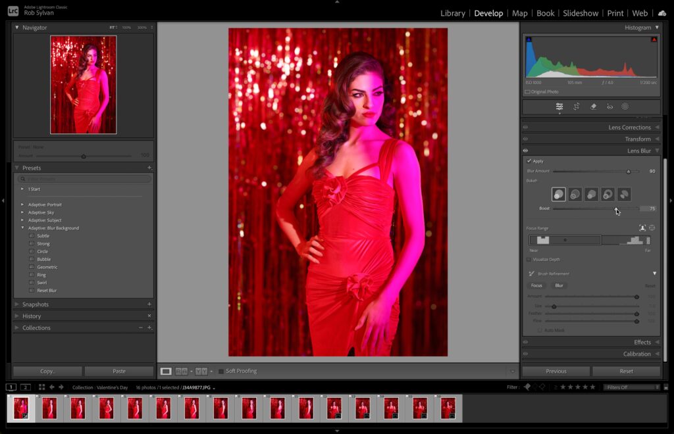Select the Healing eraser tool
Image resolution: width=674 pixels, height=434 pixels.
click(x=593, y=107)
